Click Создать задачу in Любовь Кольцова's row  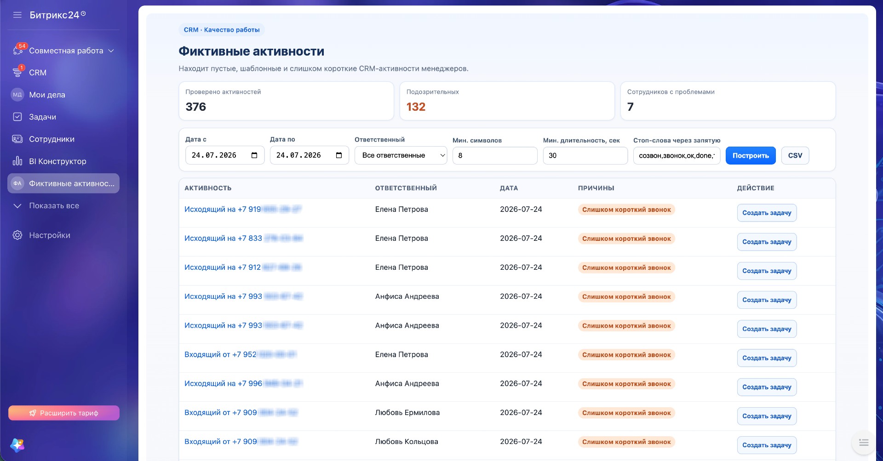coord(767,445)
